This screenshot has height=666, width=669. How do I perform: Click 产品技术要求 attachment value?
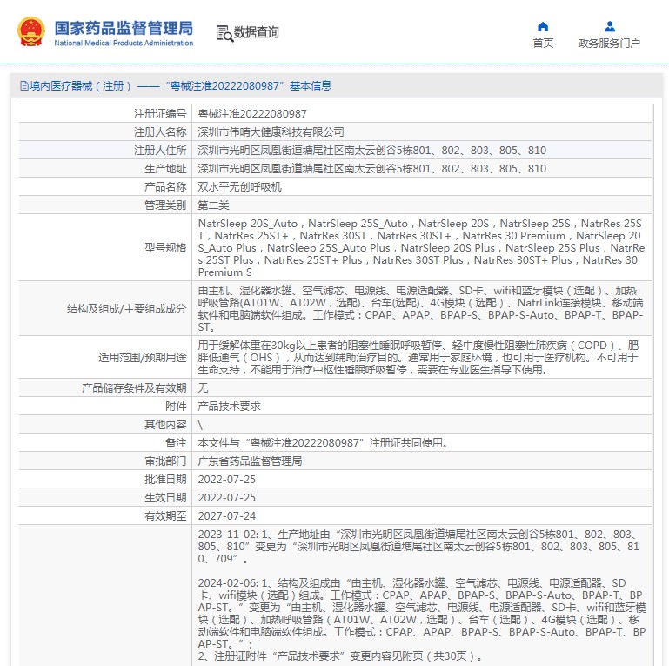coord(229,406)
